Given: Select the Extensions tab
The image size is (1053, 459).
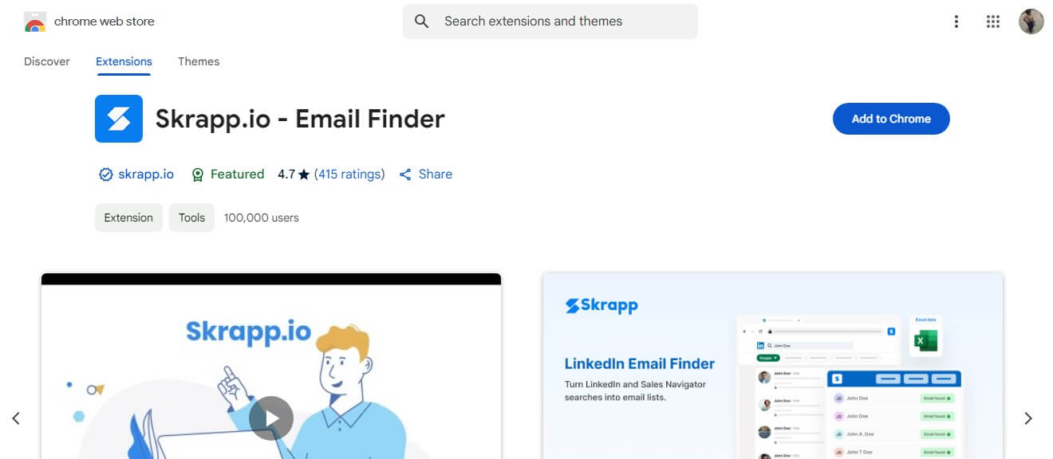Looking at the screenshot, I should 124,61.
